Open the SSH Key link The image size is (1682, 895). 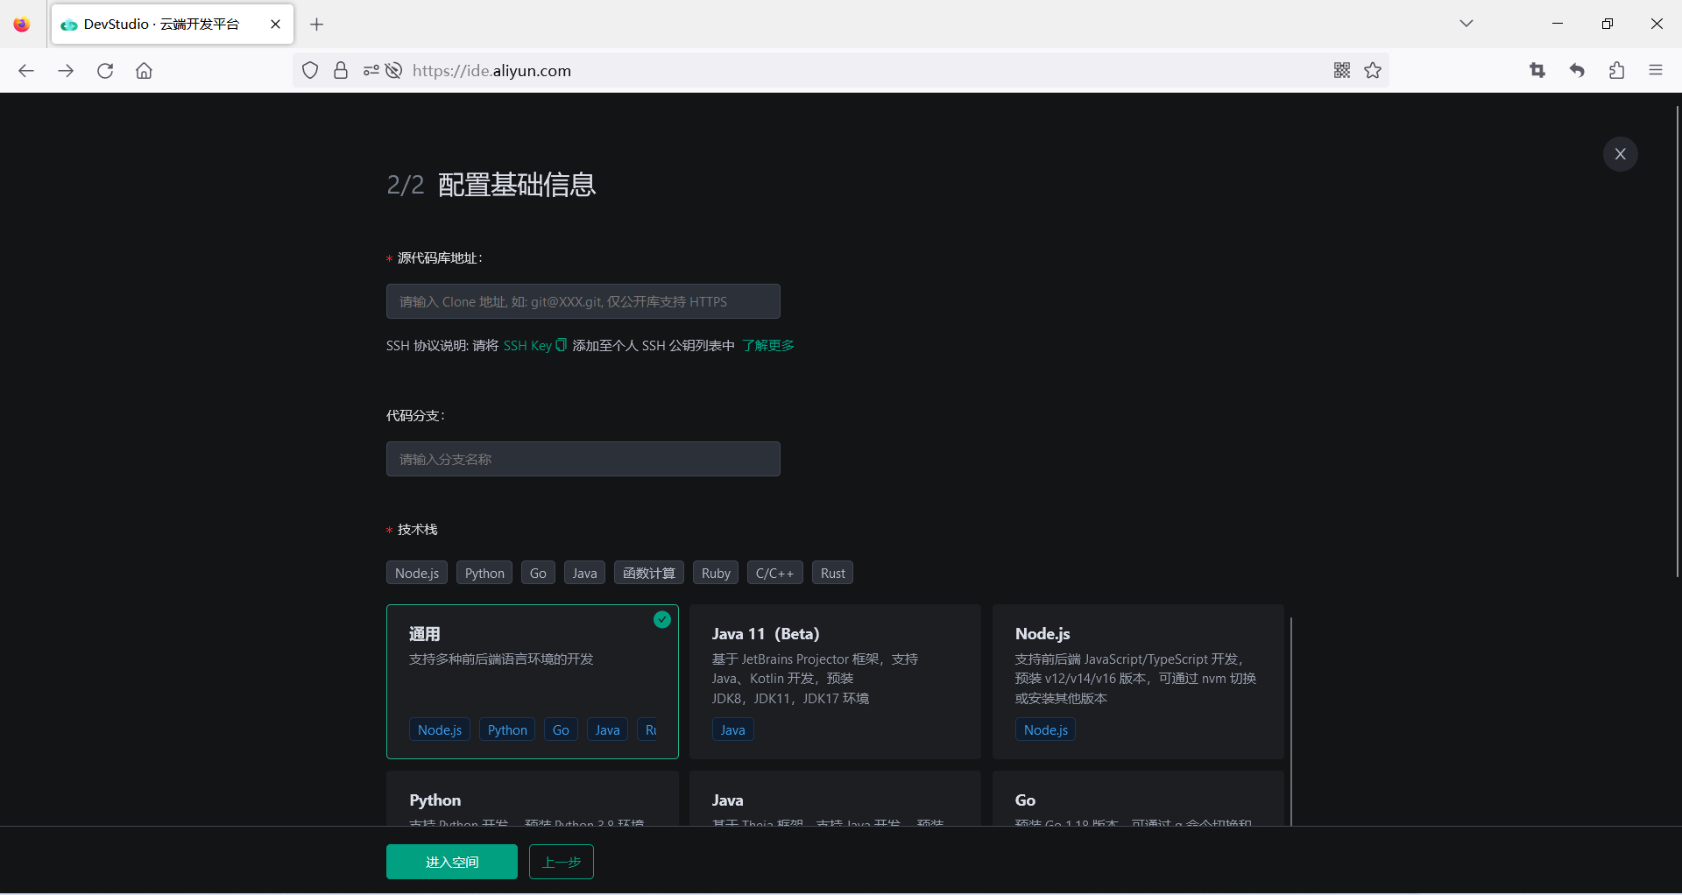point(527,346)
